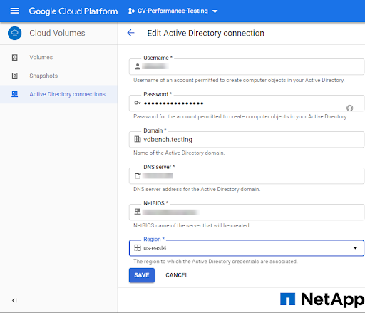
Task: Focus the Domain field showing vdbench.testing
Action: pyautogui.click(x=247, y=140)
